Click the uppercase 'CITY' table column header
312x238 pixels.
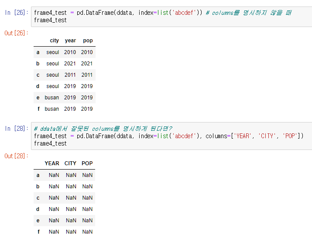point(70,163)
